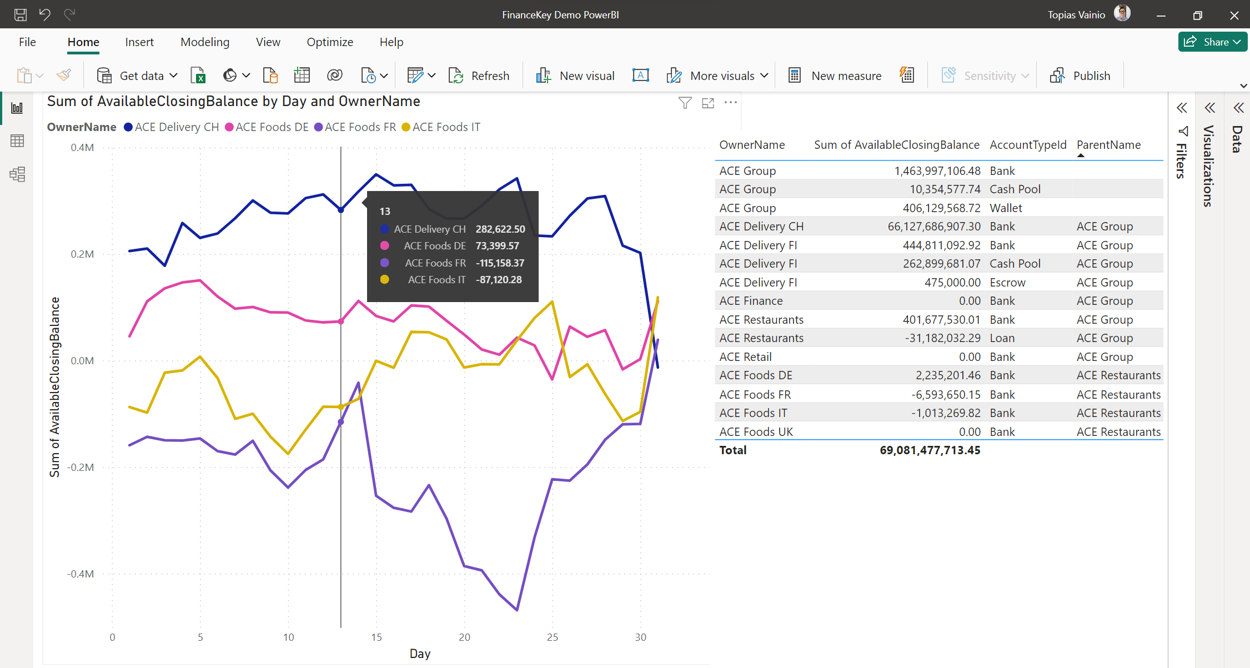Image resolution: width=1250 pixels, height=668 pixels.
Task: Open the Help ribbon tab
Action: coord(391,42)
